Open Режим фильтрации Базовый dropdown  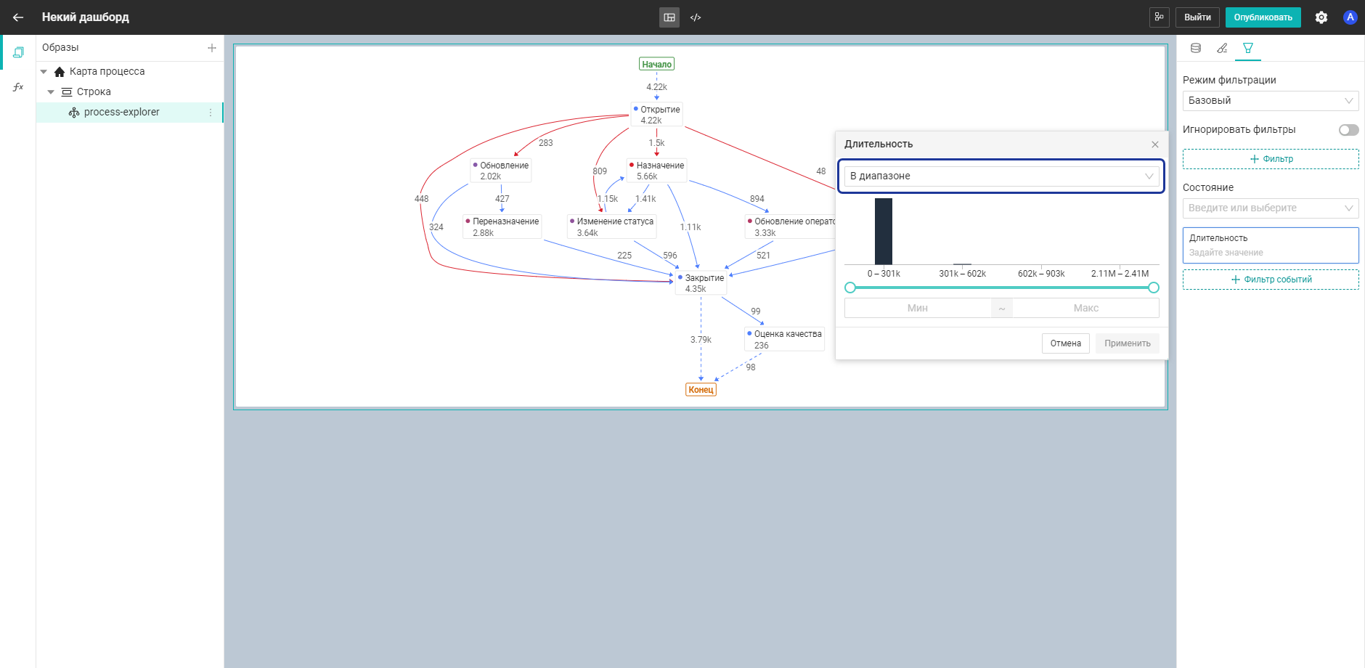point(1271,101)
